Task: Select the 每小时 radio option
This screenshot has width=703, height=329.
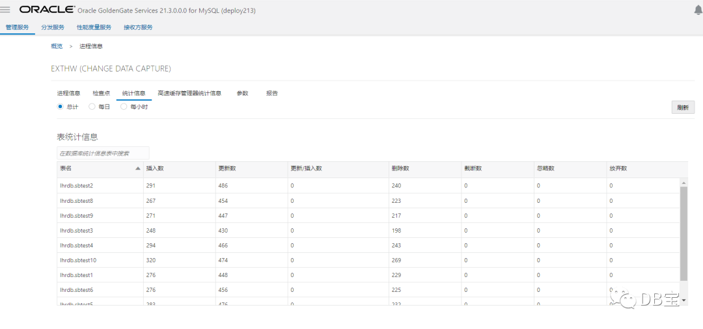Action: pos(124,107)
